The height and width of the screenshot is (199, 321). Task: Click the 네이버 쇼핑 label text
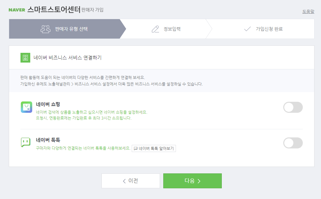pos(48,104)
